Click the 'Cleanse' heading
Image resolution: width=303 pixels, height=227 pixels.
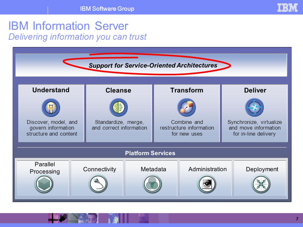click(118, 90)
